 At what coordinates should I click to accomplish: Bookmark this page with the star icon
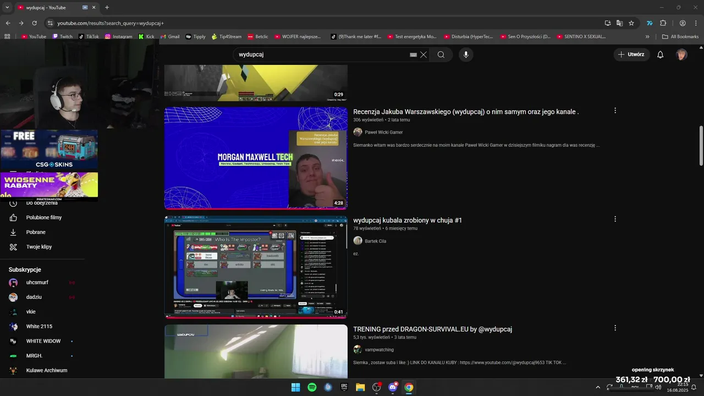pyautogui.click(x=631, y=23)
